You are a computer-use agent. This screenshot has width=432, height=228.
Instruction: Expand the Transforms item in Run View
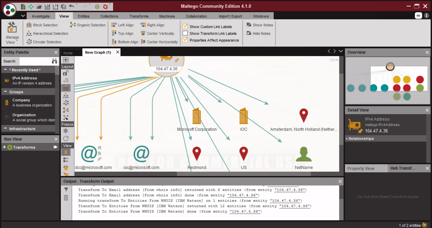click(4, 147)
